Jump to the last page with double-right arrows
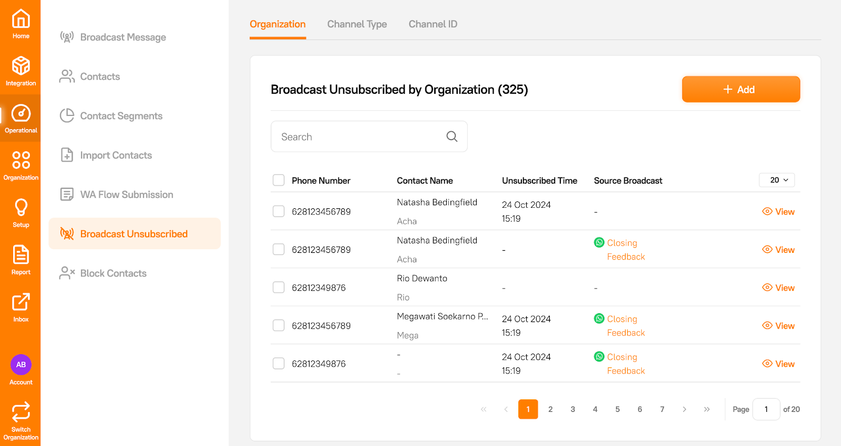 pos(707,409)
